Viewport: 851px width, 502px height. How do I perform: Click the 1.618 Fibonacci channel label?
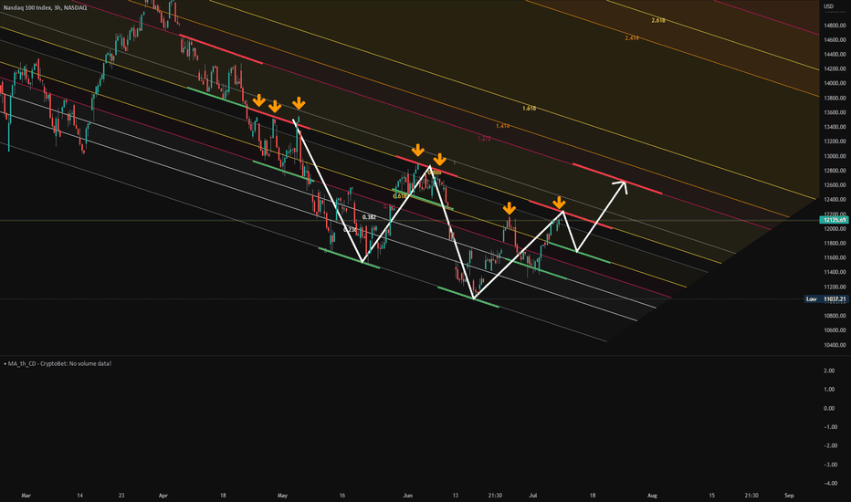[x=530, y=109]
